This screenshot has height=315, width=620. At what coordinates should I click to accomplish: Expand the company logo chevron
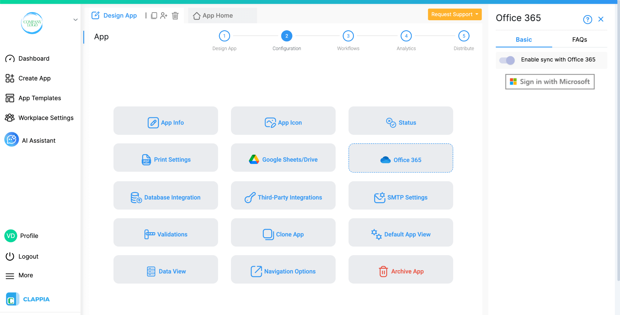[75, 19]
